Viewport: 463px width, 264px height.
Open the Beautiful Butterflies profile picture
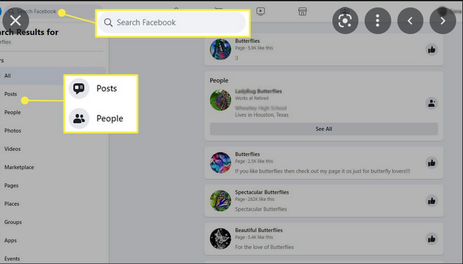point(220,239)
